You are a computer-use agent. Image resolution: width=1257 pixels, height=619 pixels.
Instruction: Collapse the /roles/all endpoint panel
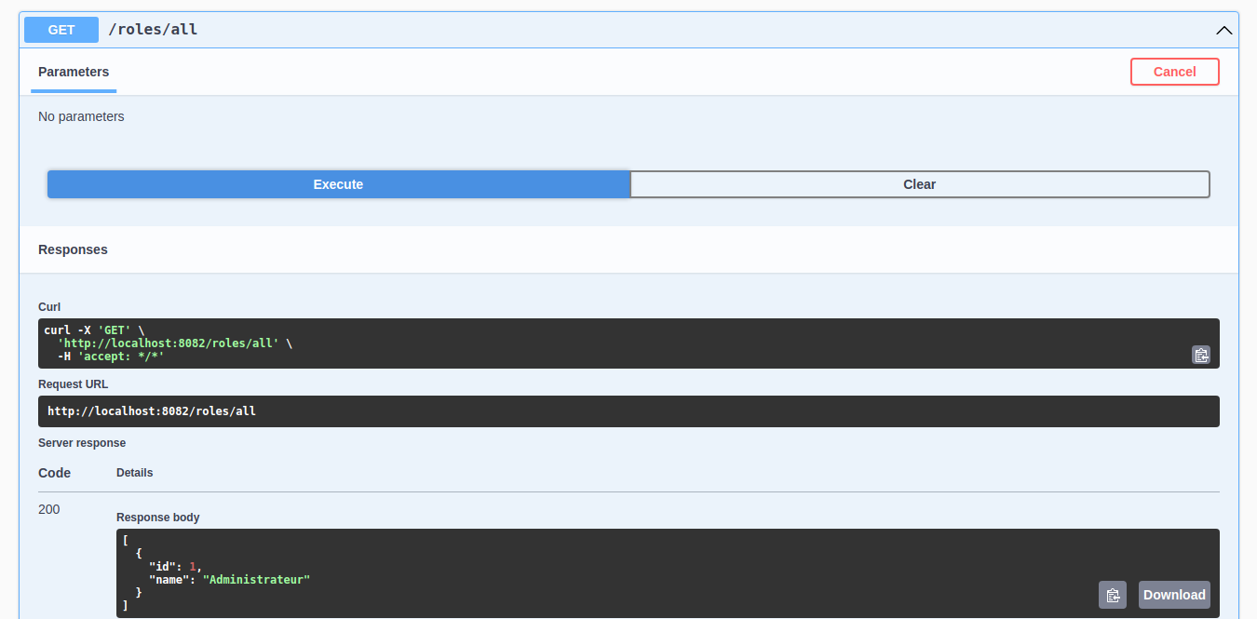click(x=1224, y=29)
